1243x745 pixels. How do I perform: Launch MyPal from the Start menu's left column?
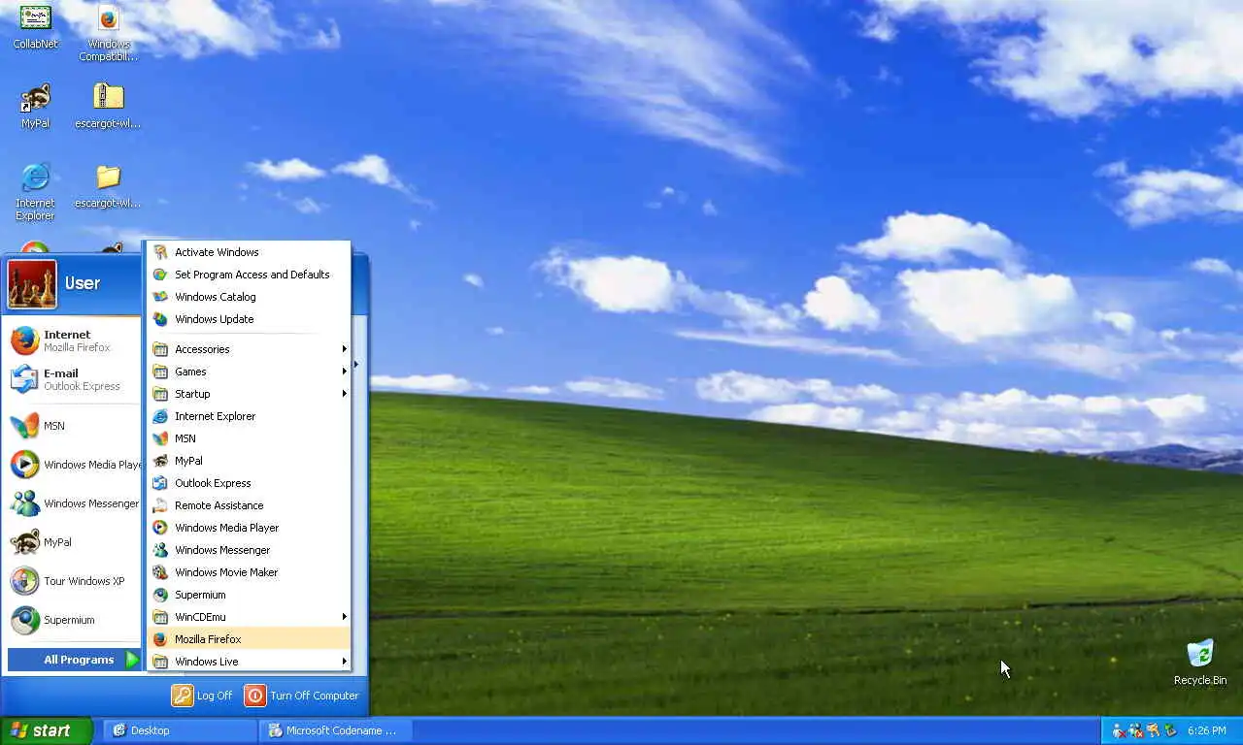point(73,542)
